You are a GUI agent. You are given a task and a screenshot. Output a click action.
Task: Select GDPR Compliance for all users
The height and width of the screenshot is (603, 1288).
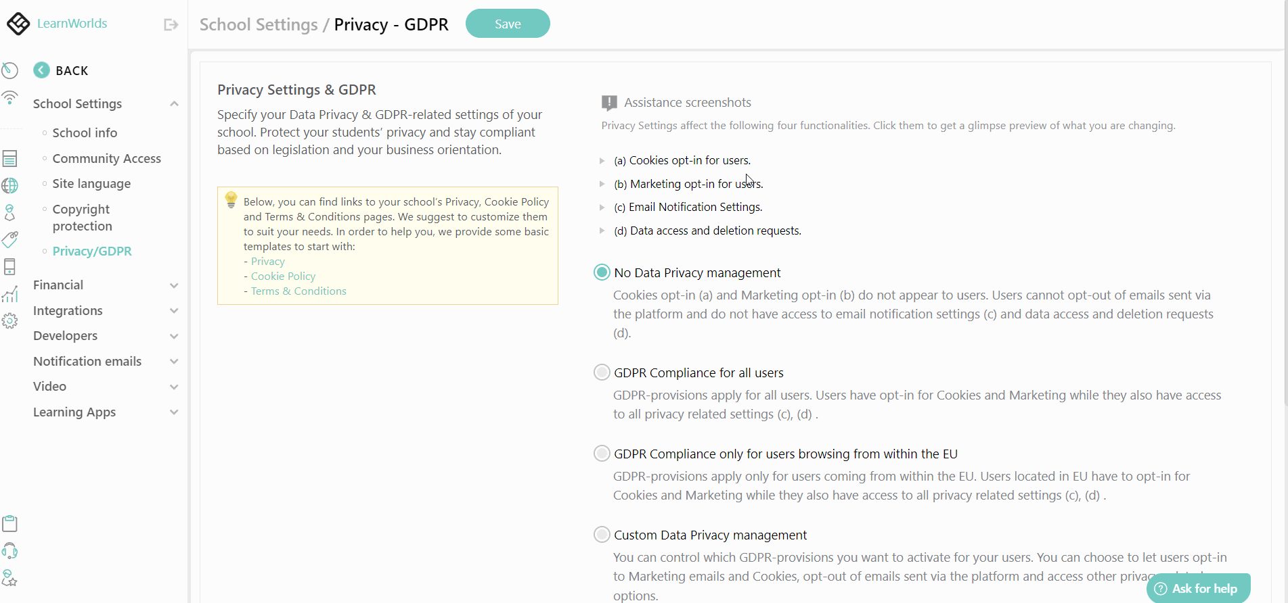pyautogui.click(x=602, y=372)
